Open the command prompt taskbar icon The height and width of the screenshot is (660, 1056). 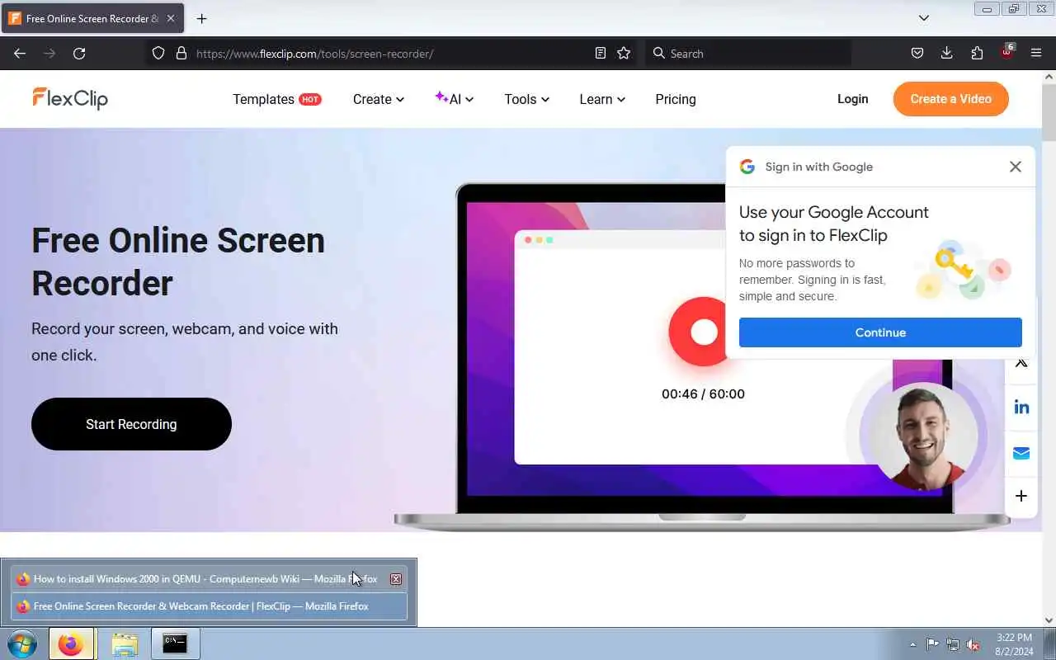click(175, 643)
